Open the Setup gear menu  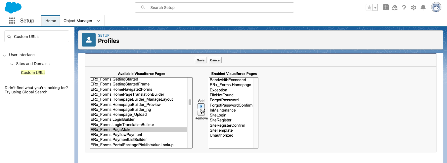pos(413,8)
